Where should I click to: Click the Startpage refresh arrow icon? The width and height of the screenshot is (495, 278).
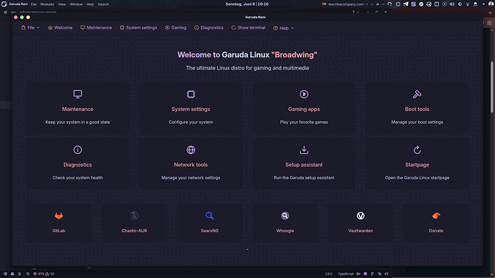click(417, 150)
